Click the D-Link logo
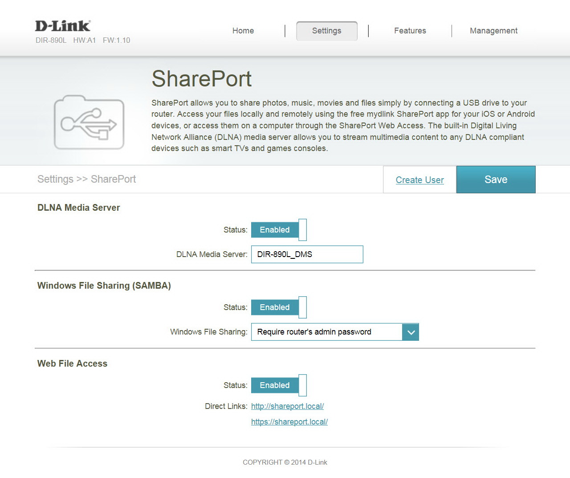The image size is (570, 478). 63,26
